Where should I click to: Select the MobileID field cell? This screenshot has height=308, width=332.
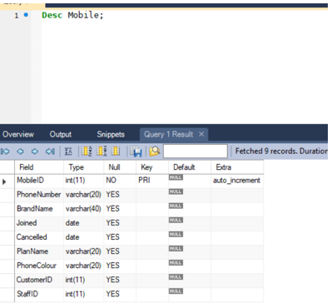click(39, 181)
